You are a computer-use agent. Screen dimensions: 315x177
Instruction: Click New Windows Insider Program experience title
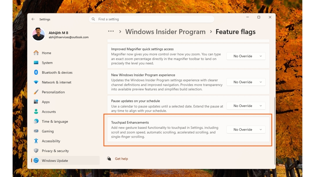tap(143, 75)
